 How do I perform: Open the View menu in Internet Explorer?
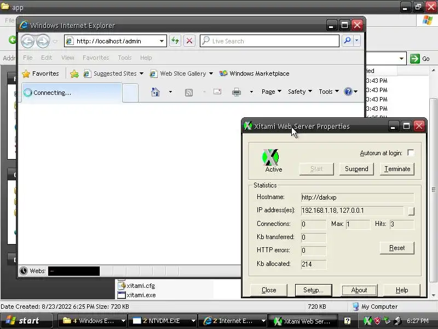point(67,58)
